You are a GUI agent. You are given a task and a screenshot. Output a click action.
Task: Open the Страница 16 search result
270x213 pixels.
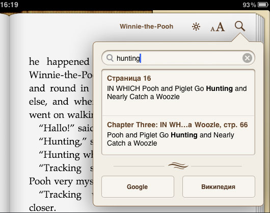[x=178, y=92]
